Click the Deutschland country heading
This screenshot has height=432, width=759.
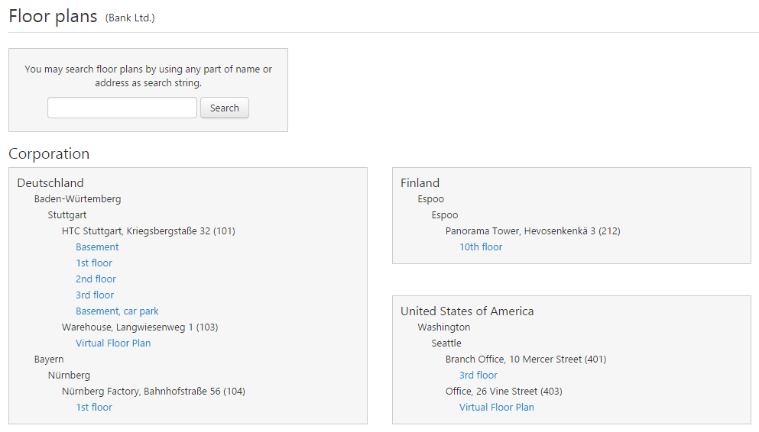pyautogui.click(x=50, y=182)
